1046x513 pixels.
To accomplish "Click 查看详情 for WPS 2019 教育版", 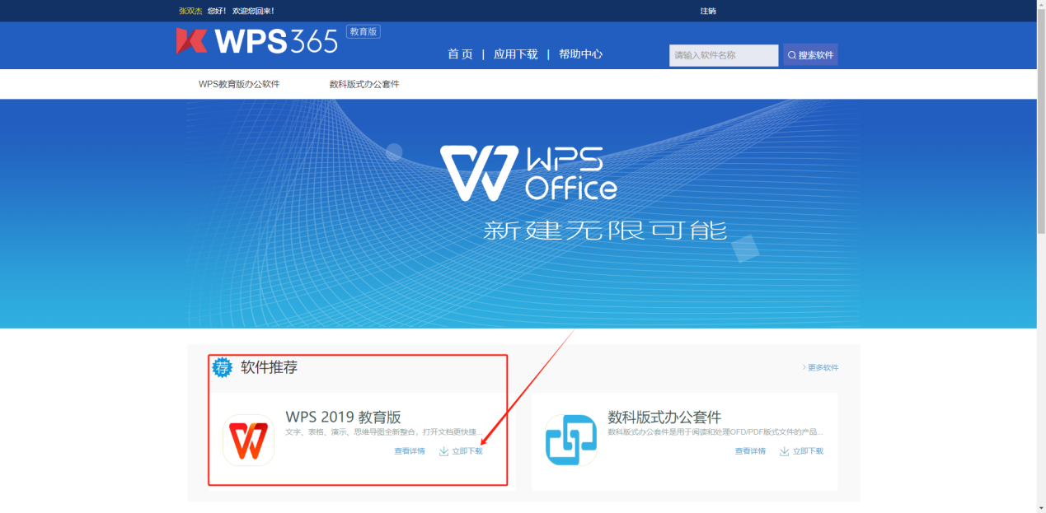I will pyautogui.click(x=410, y=451).
